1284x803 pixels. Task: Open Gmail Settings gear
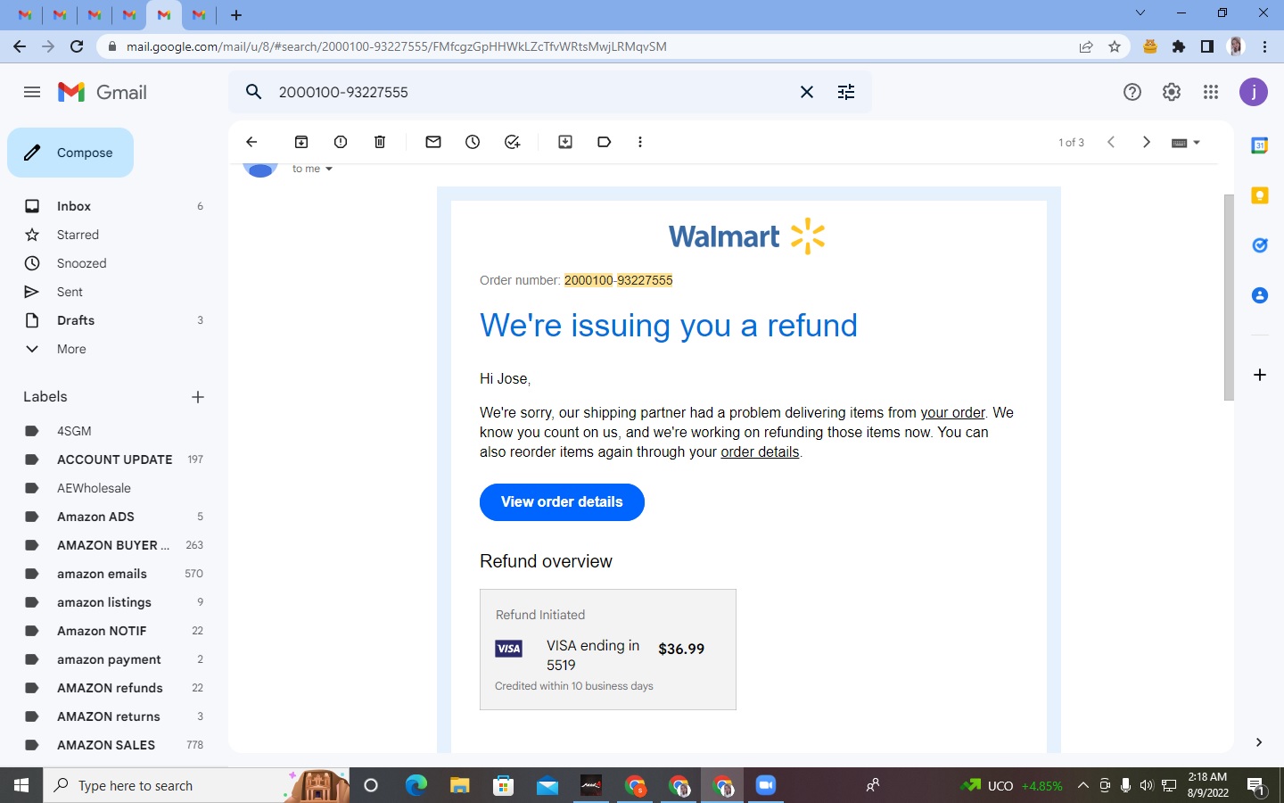1172,92
